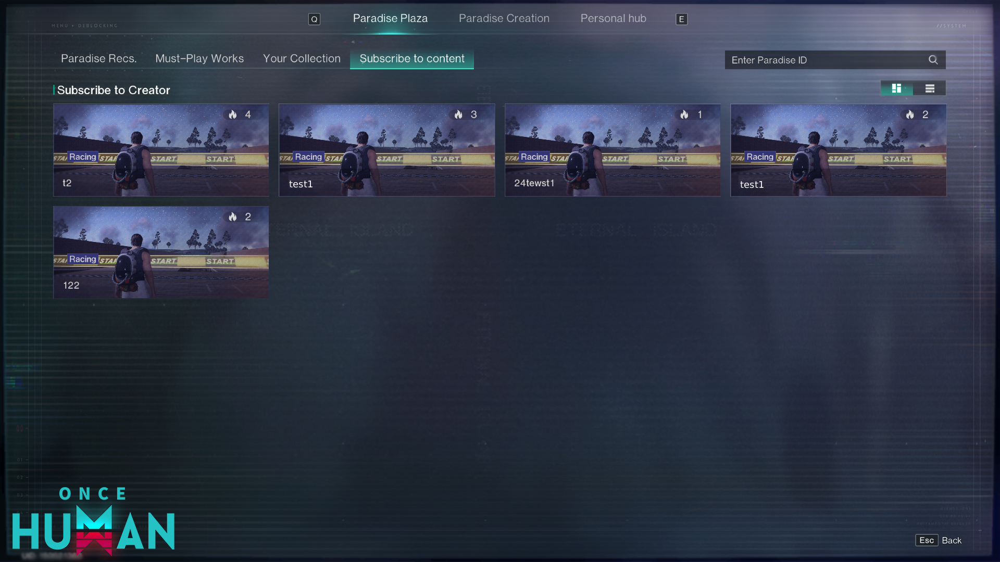This screenshot has width=1000, height=562.
Task: Open the Paradise Creation tab
Action: coord(504,18)
